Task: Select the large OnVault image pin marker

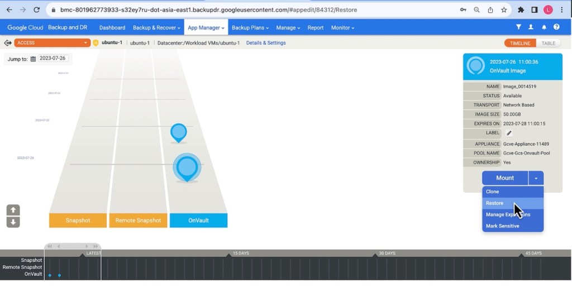Action: 187,167
